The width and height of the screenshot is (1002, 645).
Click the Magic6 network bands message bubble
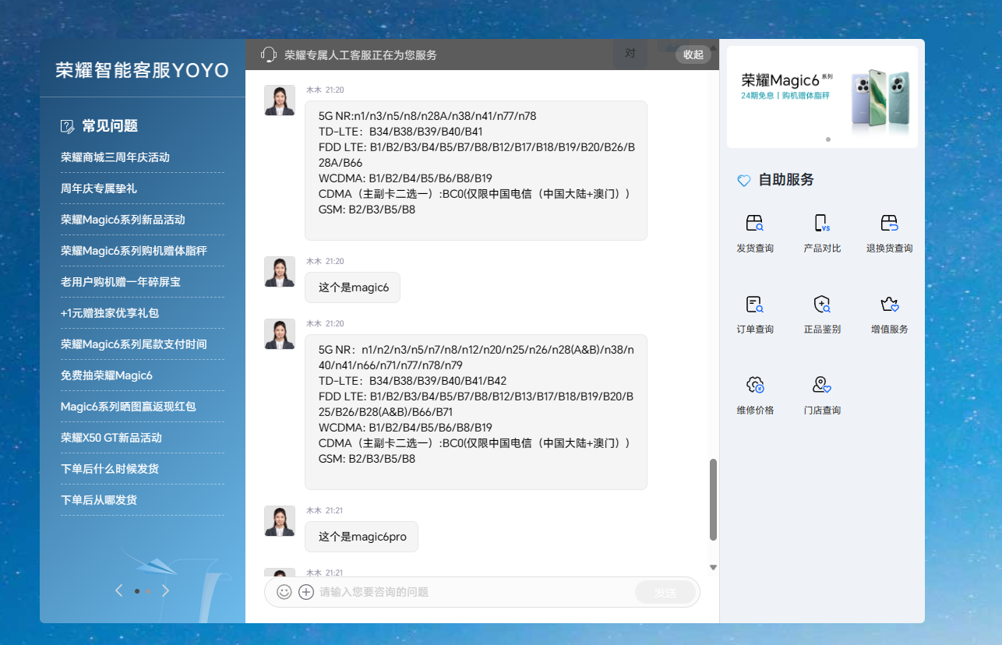(x=475, y=171)
